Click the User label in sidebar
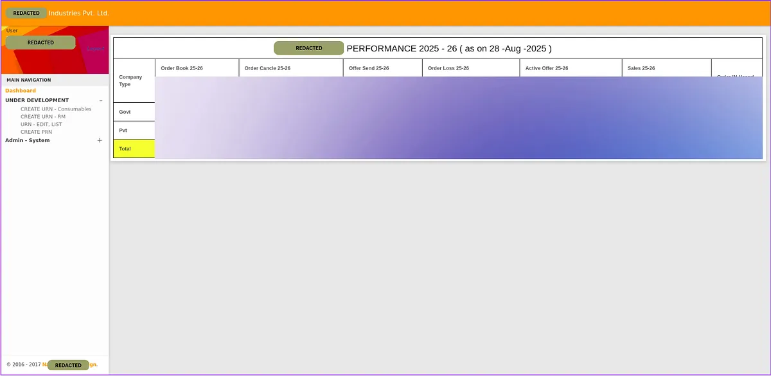This screenshot has width=771, height=376. [x=12, y=30]
